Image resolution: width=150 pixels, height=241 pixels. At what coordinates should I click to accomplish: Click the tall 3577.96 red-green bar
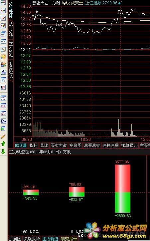(x=123, y=189)
